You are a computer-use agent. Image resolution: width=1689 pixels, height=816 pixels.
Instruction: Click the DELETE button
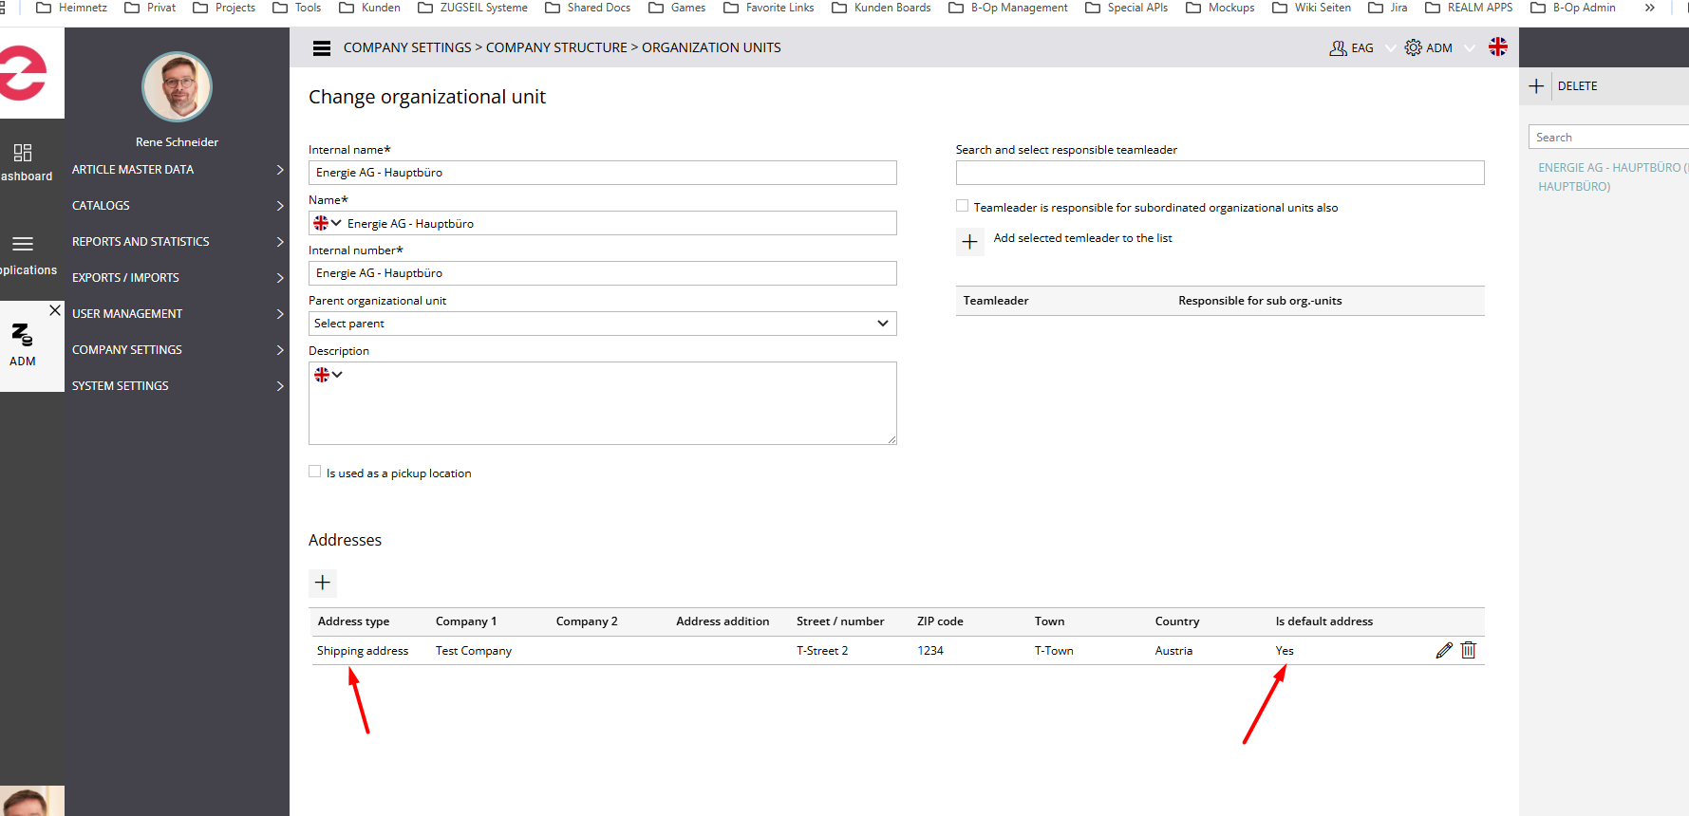1577,86
